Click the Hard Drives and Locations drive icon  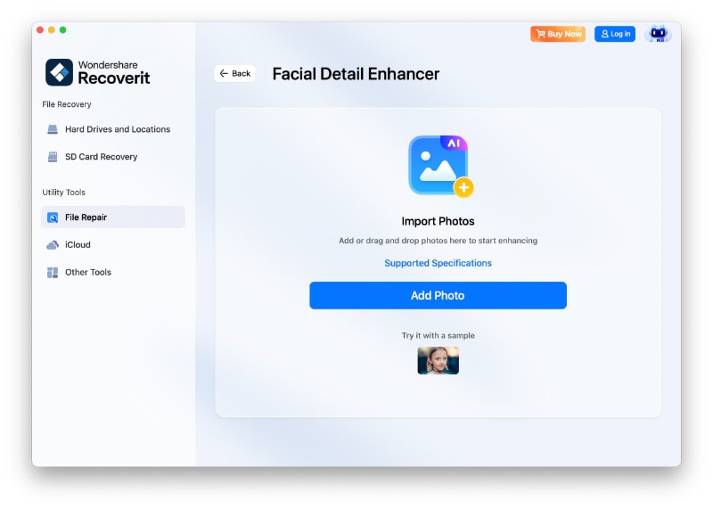tap(53, 129)
